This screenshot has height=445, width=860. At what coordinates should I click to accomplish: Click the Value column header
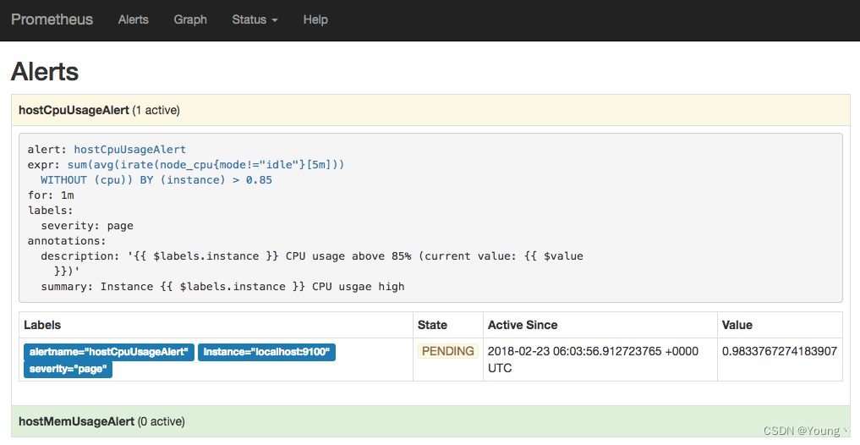pos(737,325)
